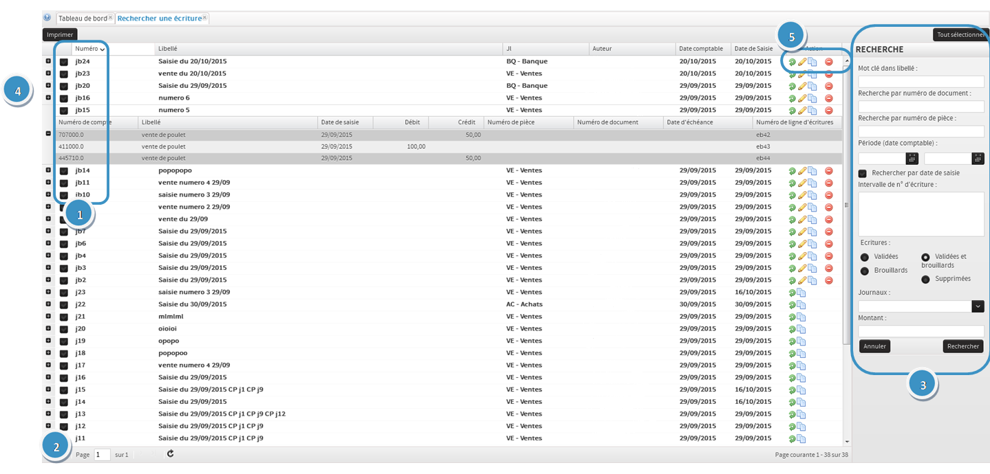This screenshot has width=990, height=474.
Task: Enable Rechercher par date de saisie
Action: click(862, 172)
